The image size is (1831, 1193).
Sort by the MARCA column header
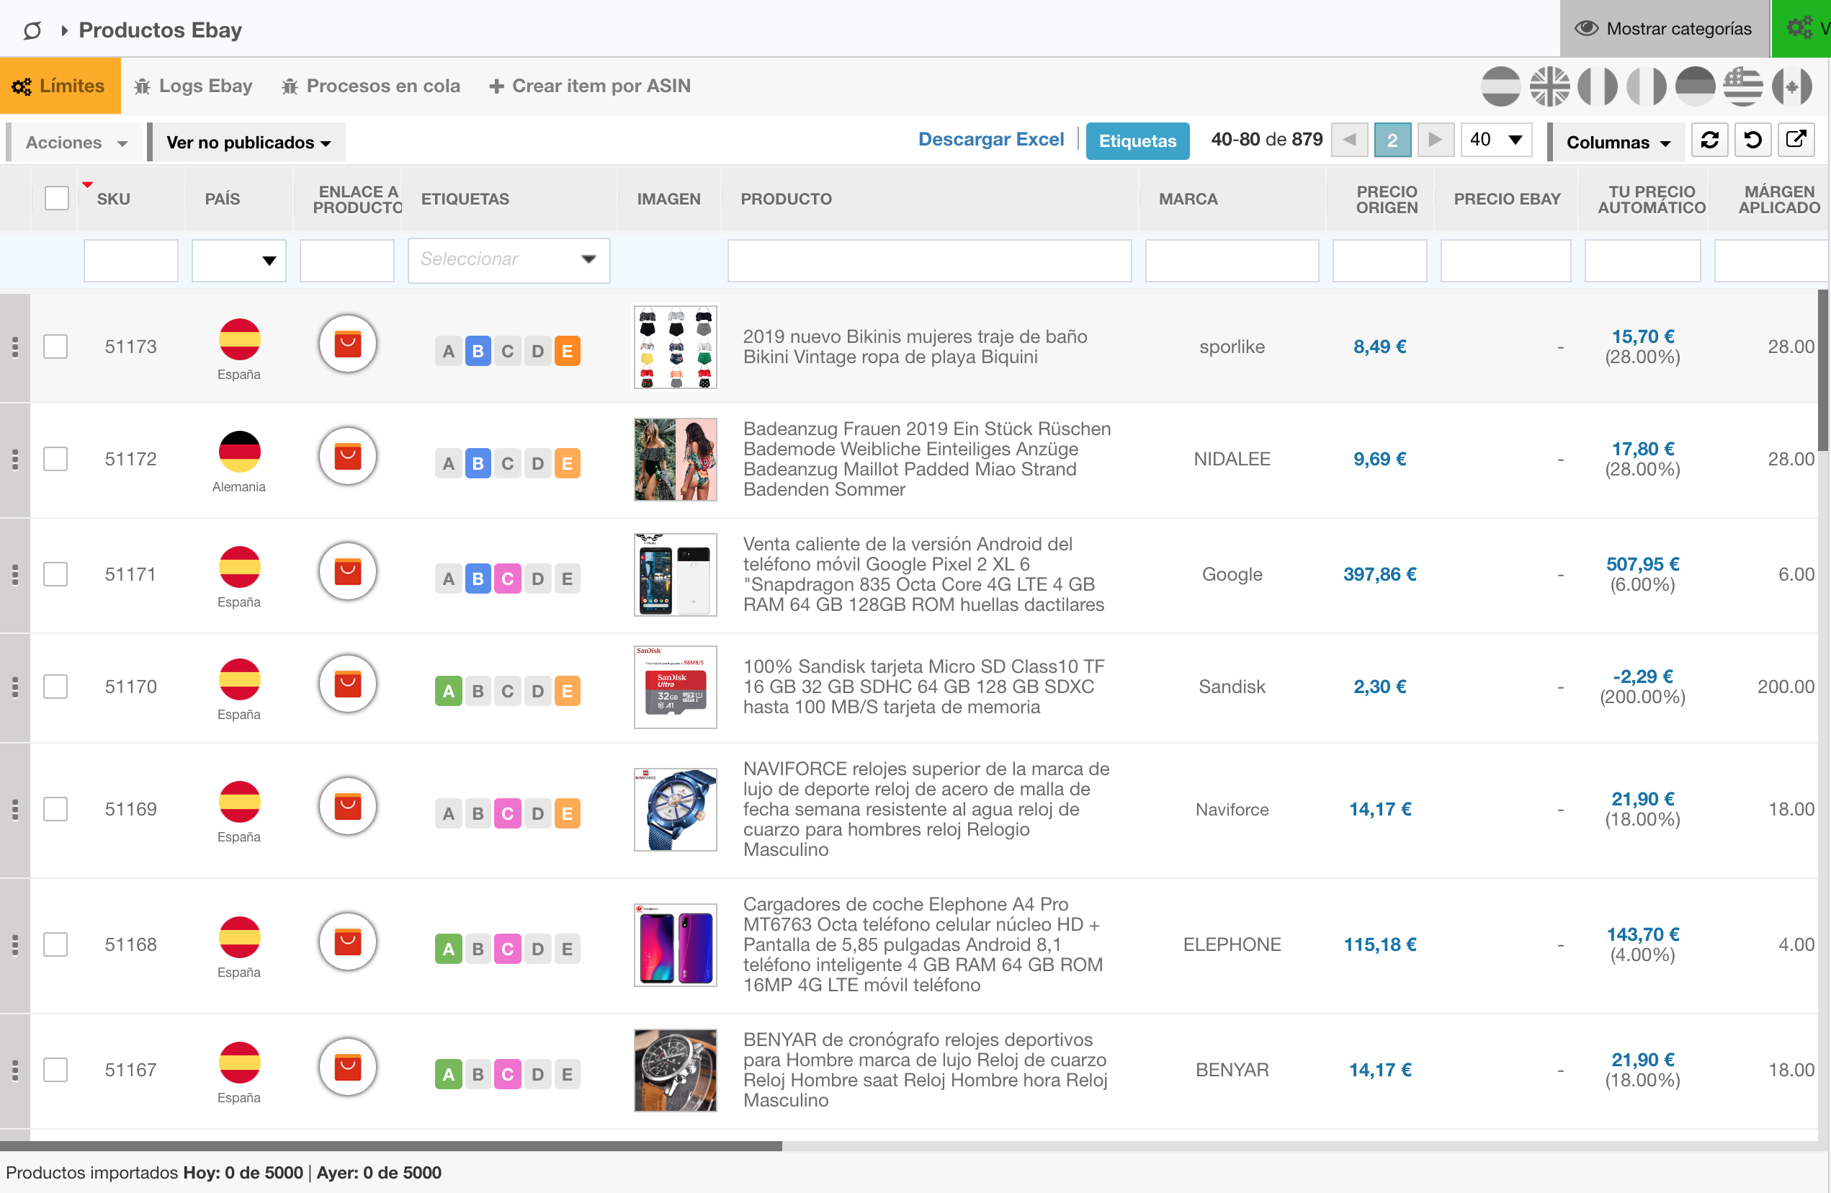[x=1188, y=199]
